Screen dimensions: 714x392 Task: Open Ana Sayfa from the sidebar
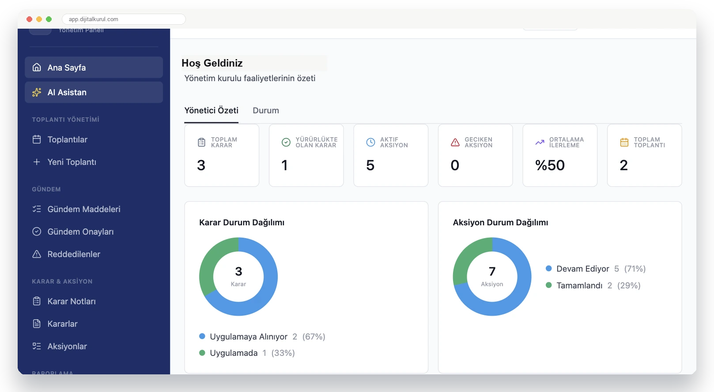tap(94, 67)
